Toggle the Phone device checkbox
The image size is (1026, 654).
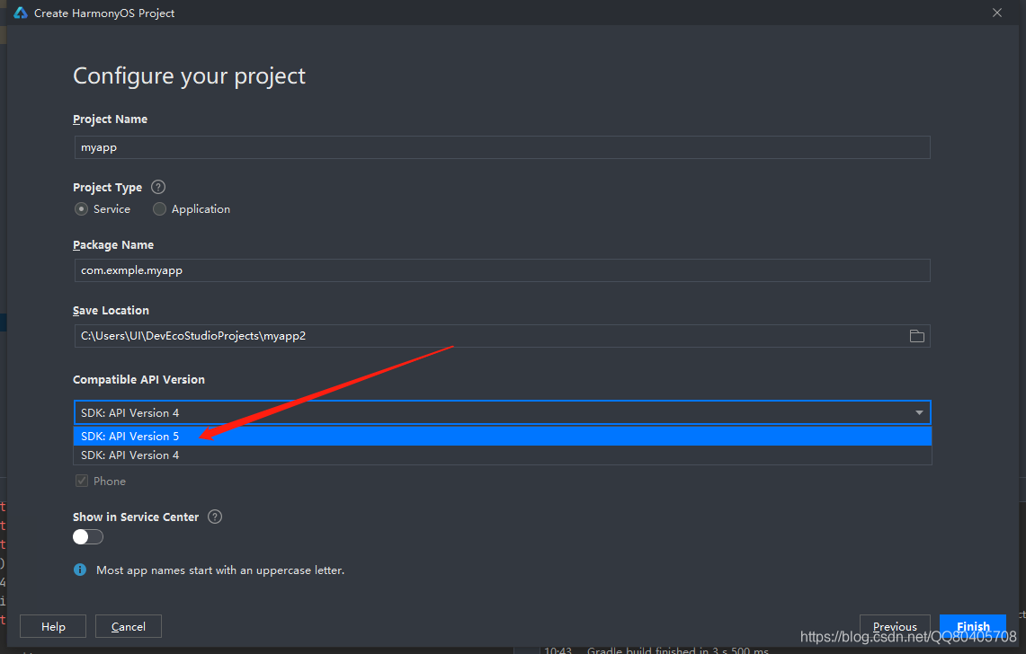(82, 481)
